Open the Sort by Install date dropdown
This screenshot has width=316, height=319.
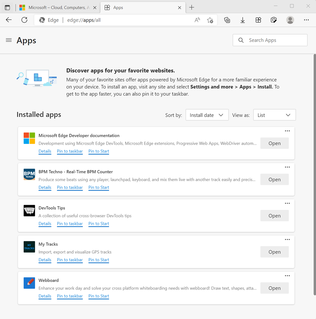pos(207,115)
